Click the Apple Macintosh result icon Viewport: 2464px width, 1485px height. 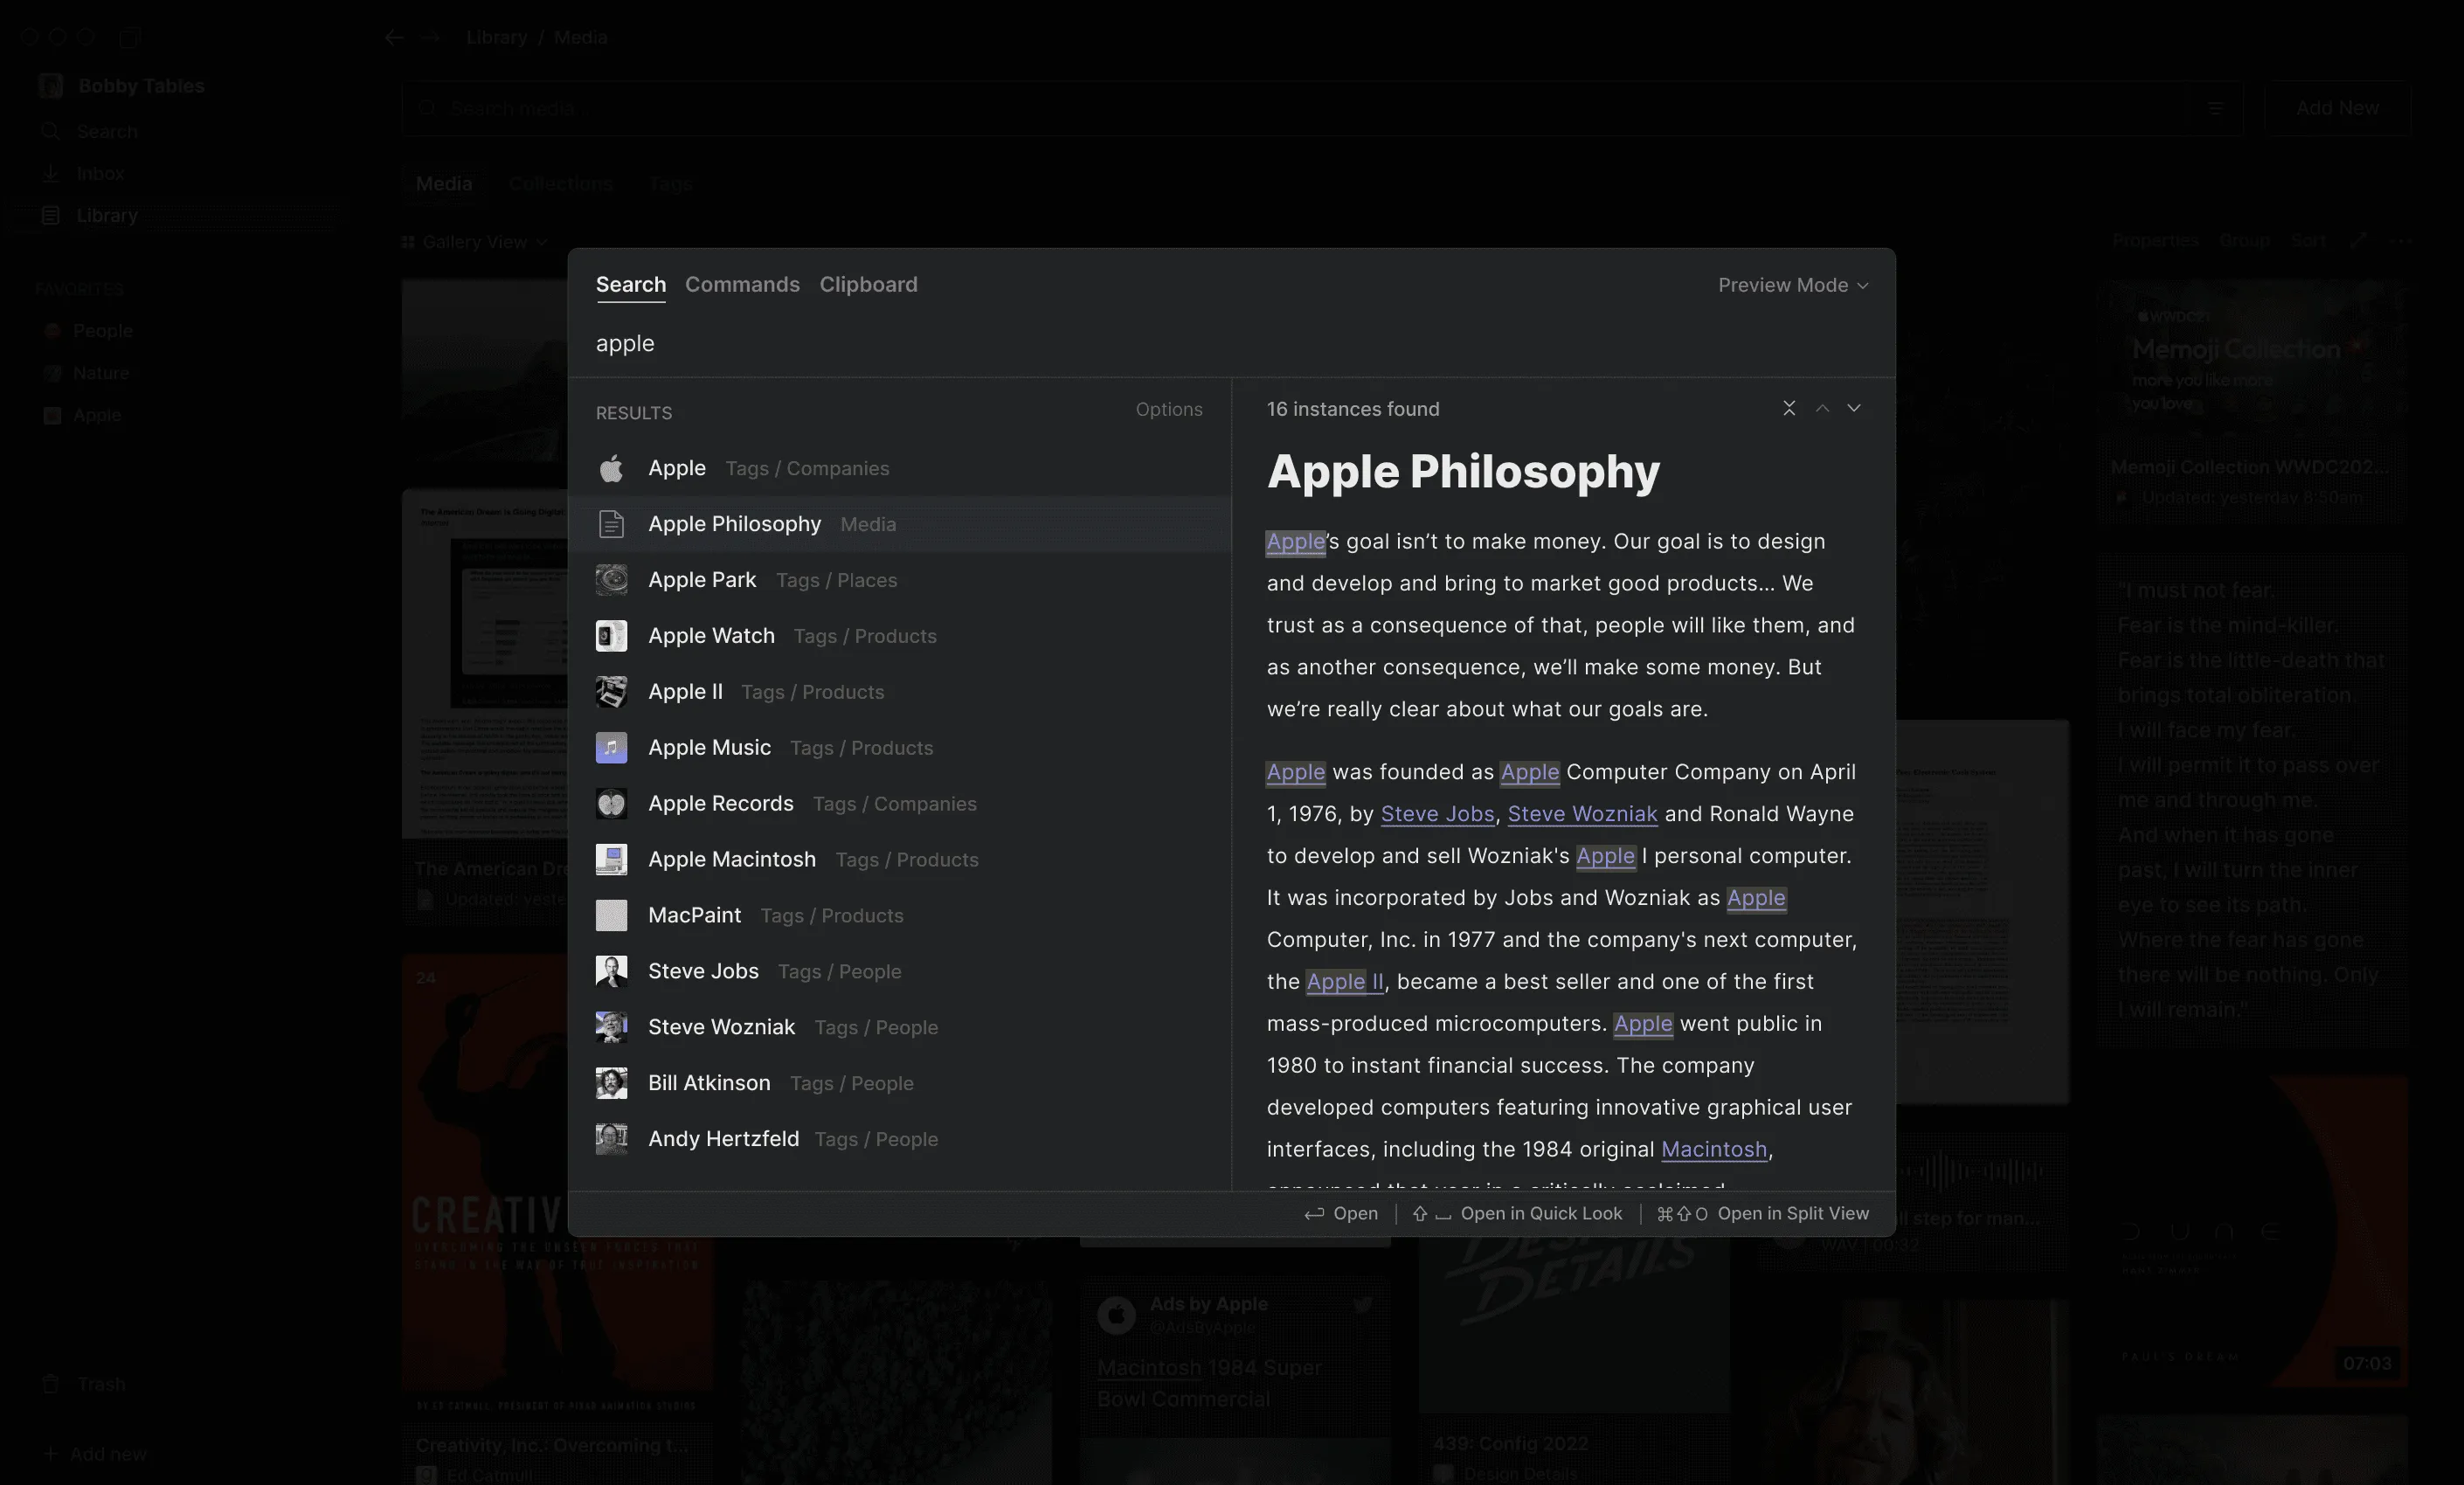[611, 860]
